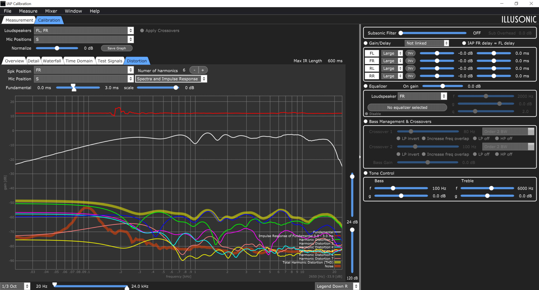Toggle Crossover 1 LP invert
539x290 pixels.
398,138
